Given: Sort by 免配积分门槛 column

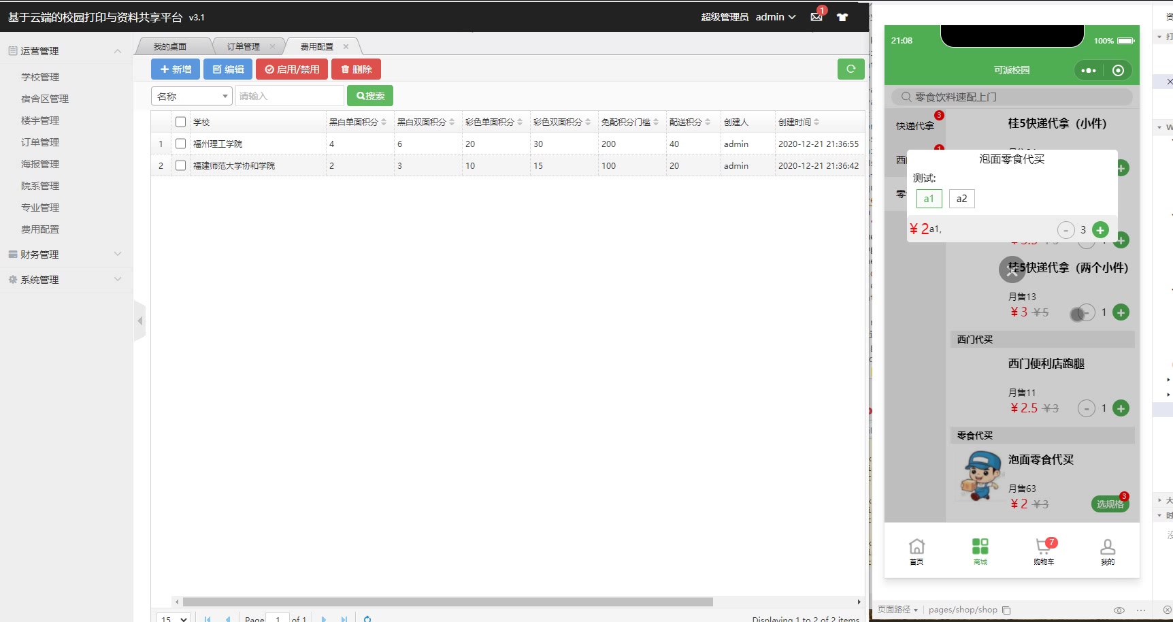Looking at the screenshot, I should pos(630,122).
